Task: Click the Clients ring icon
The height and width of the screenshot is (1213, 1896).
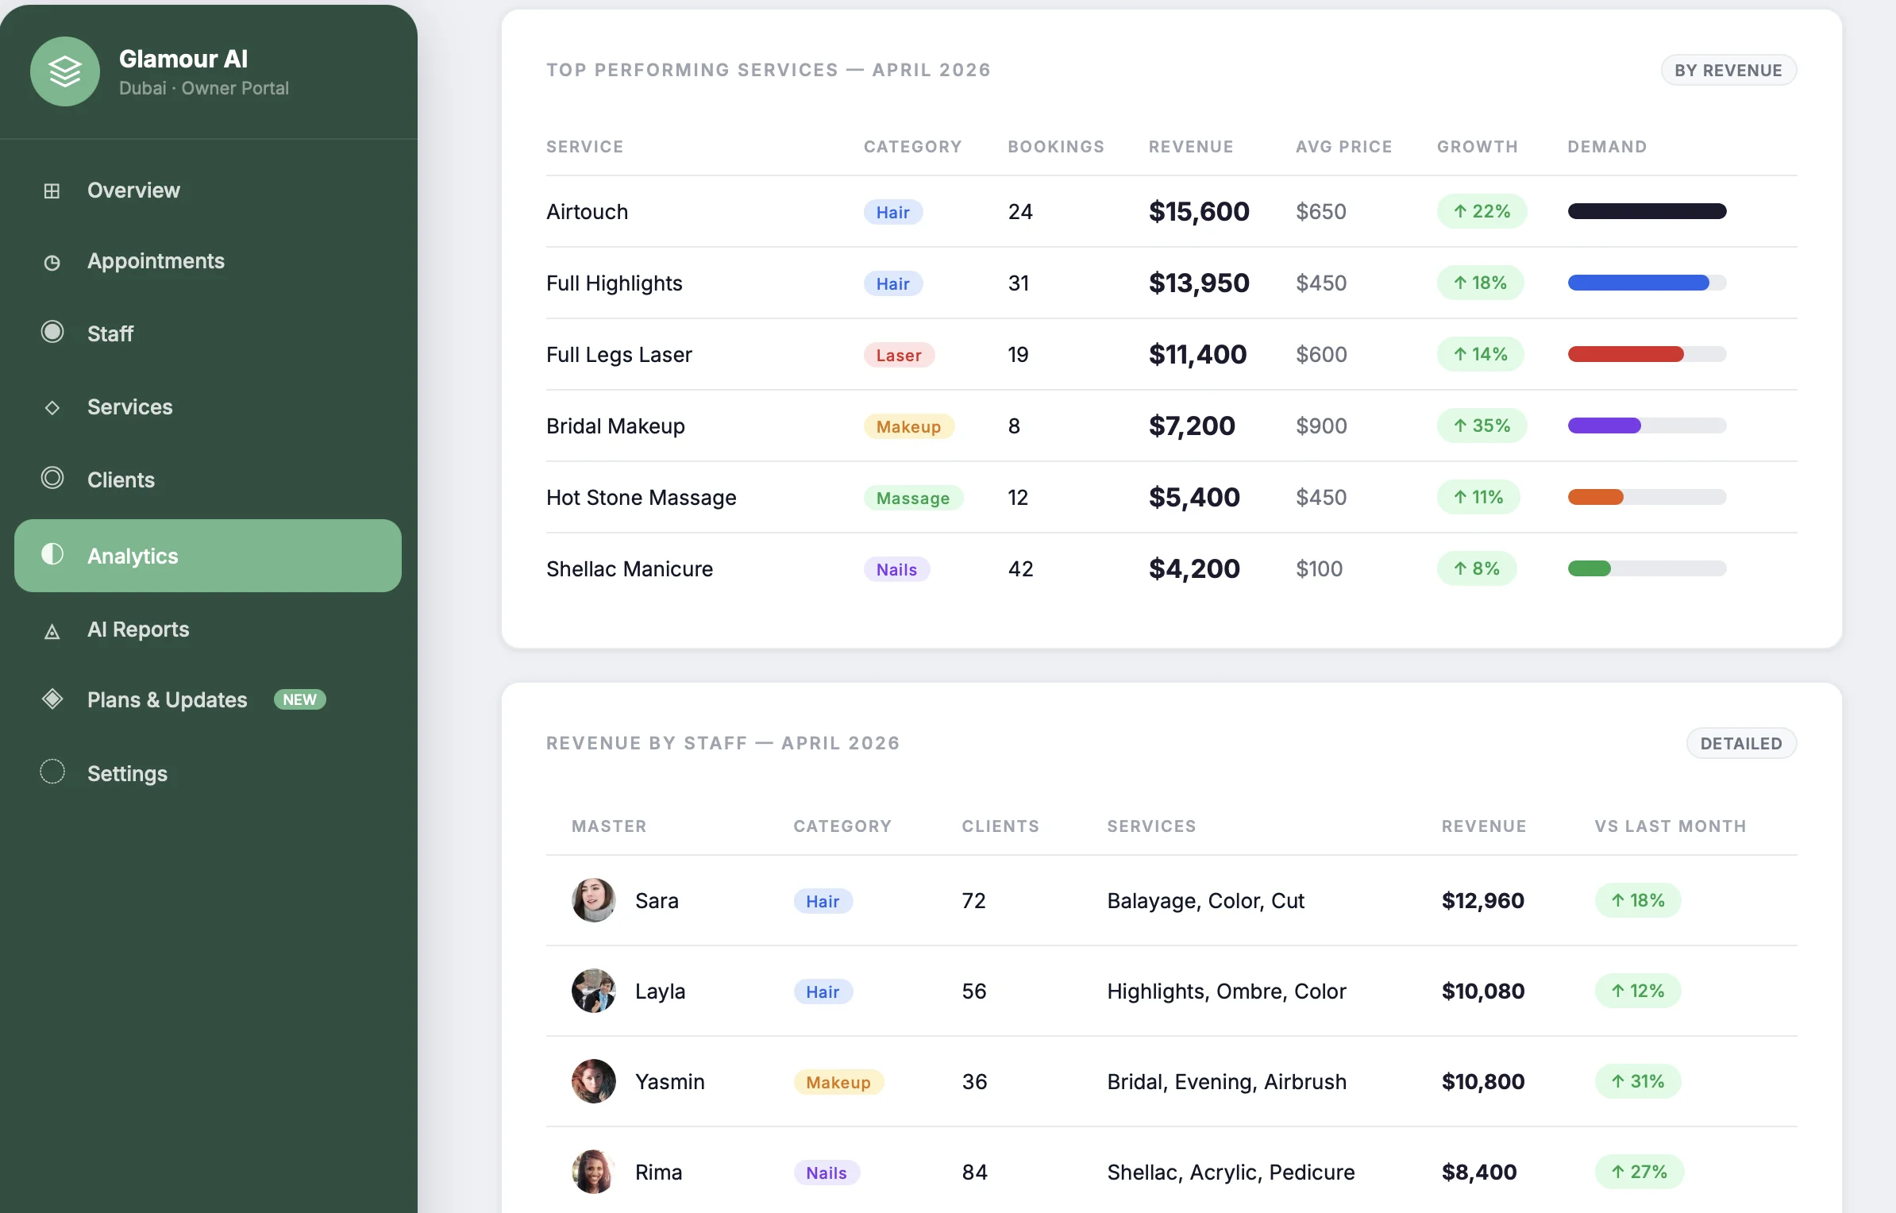Action: [x=52, y=478]
